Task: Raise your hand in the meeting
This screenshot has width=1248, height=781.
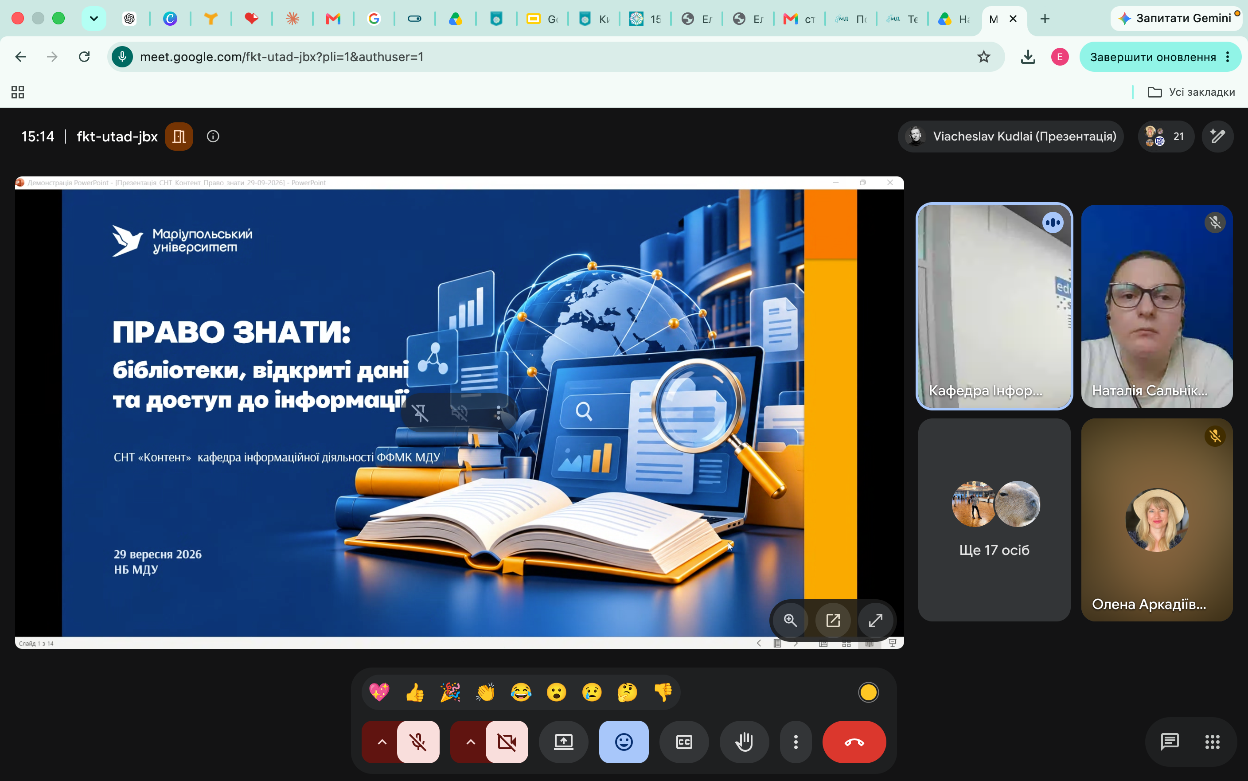Action: click(x=744, y=742)
